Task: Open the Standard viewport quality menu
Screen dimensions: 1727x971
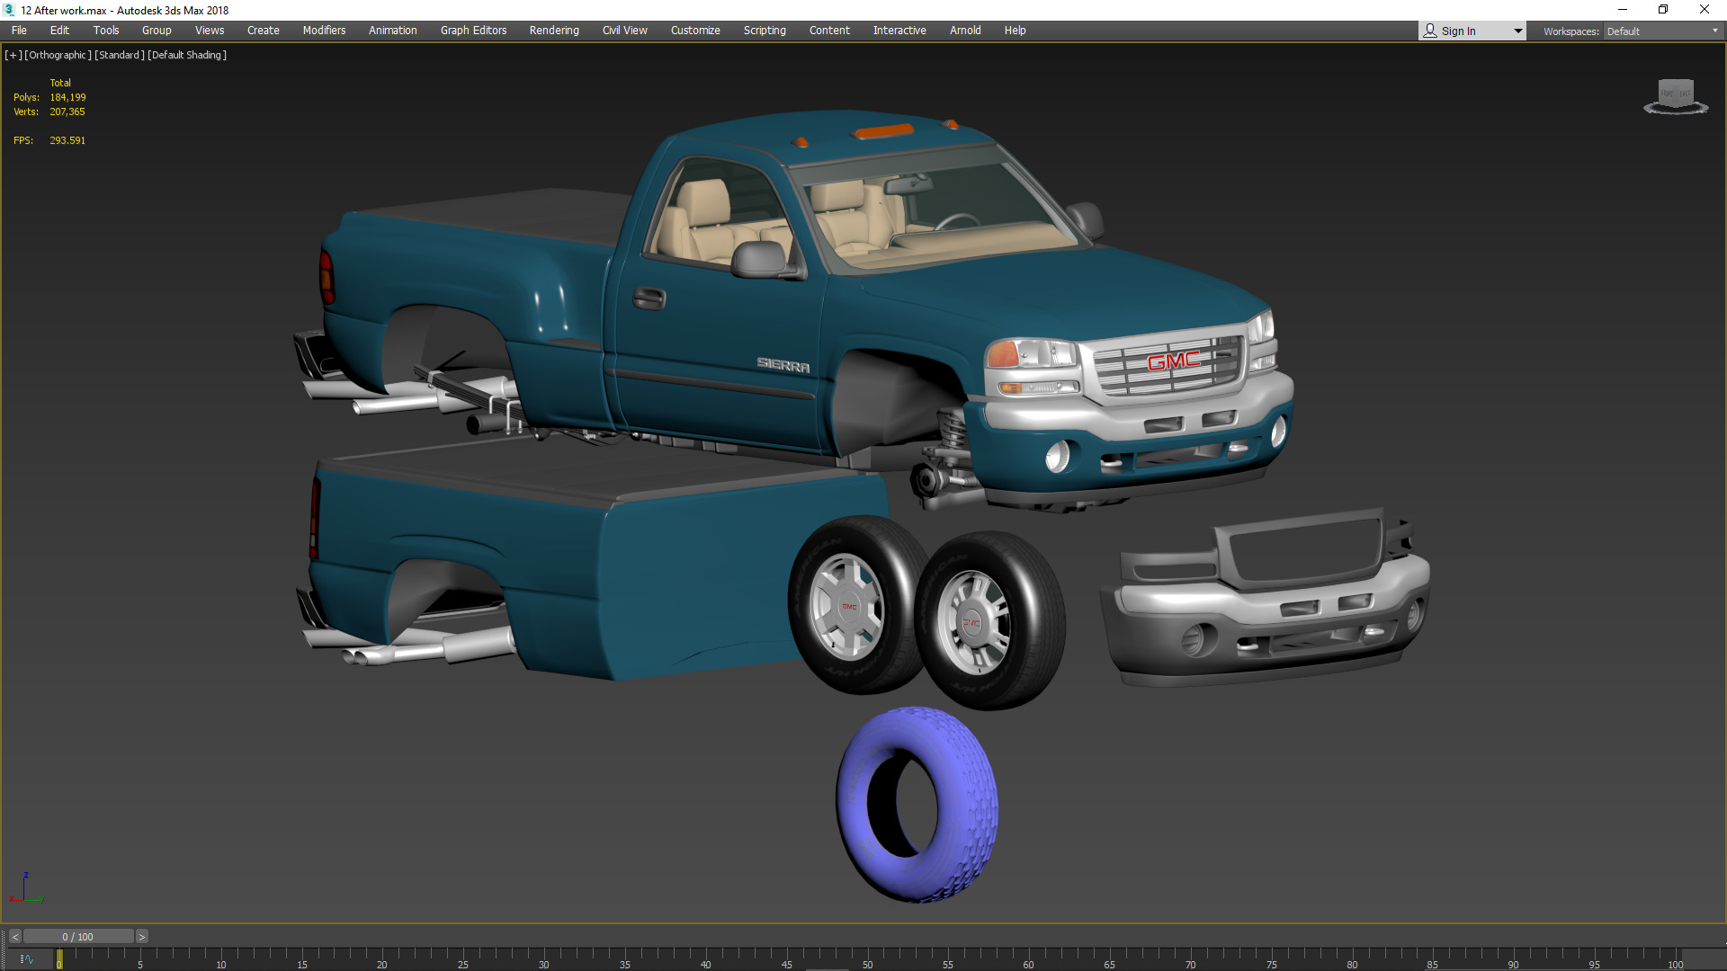Action: point(120,55)
